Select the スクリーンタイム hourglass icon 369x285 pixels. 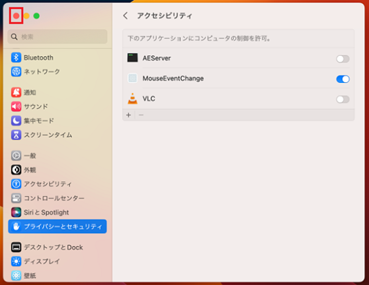tap(16, 135)
